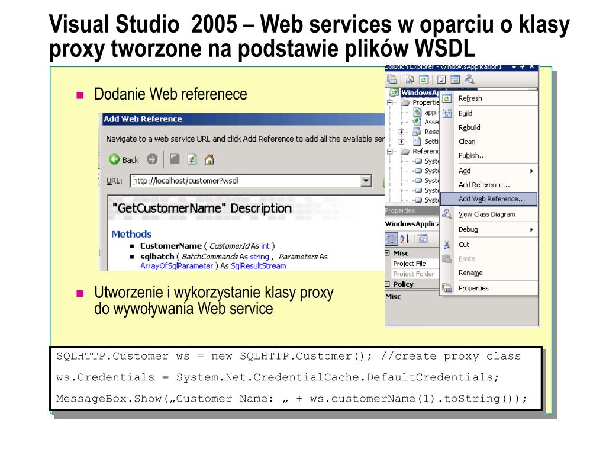This screenshot has width=606, height=455.
Task: Click the Build icon in the context menu
Action: point(447,113)
